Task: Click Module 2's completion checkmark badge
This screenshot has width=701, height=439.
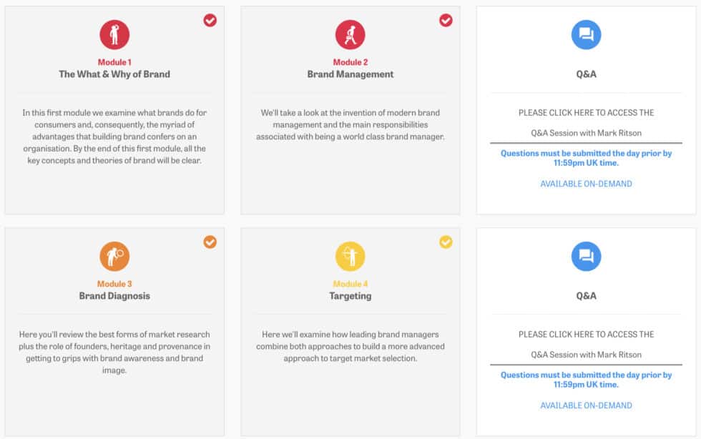Action: pyautogui.click(x=446, y=21)
